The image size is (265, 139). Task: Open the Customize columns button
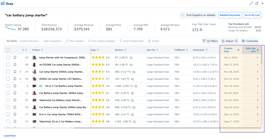(250, 41)
